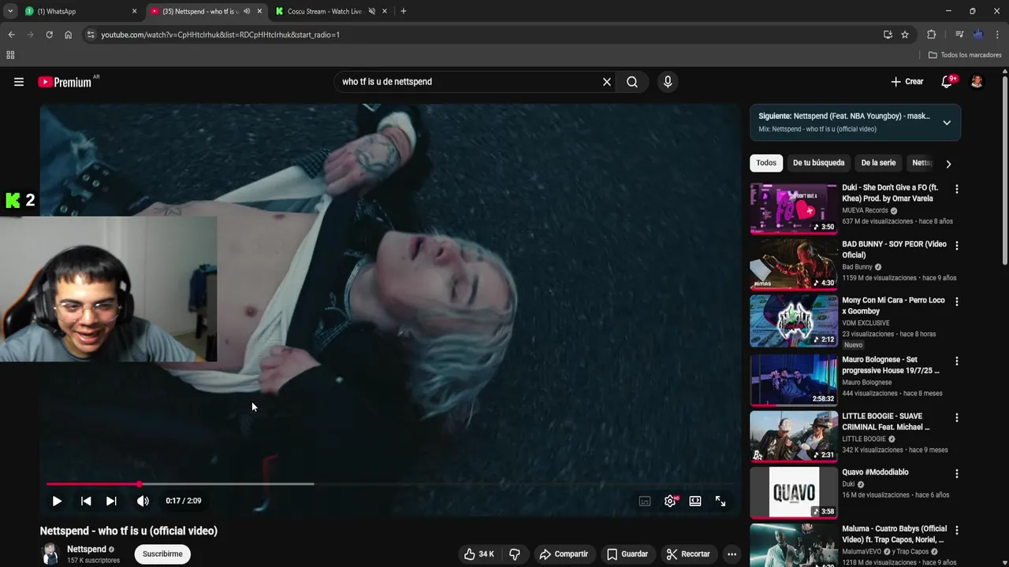
Task: Enter fullscreen mode
Action: pyautogui.click(x=720, y=501)
